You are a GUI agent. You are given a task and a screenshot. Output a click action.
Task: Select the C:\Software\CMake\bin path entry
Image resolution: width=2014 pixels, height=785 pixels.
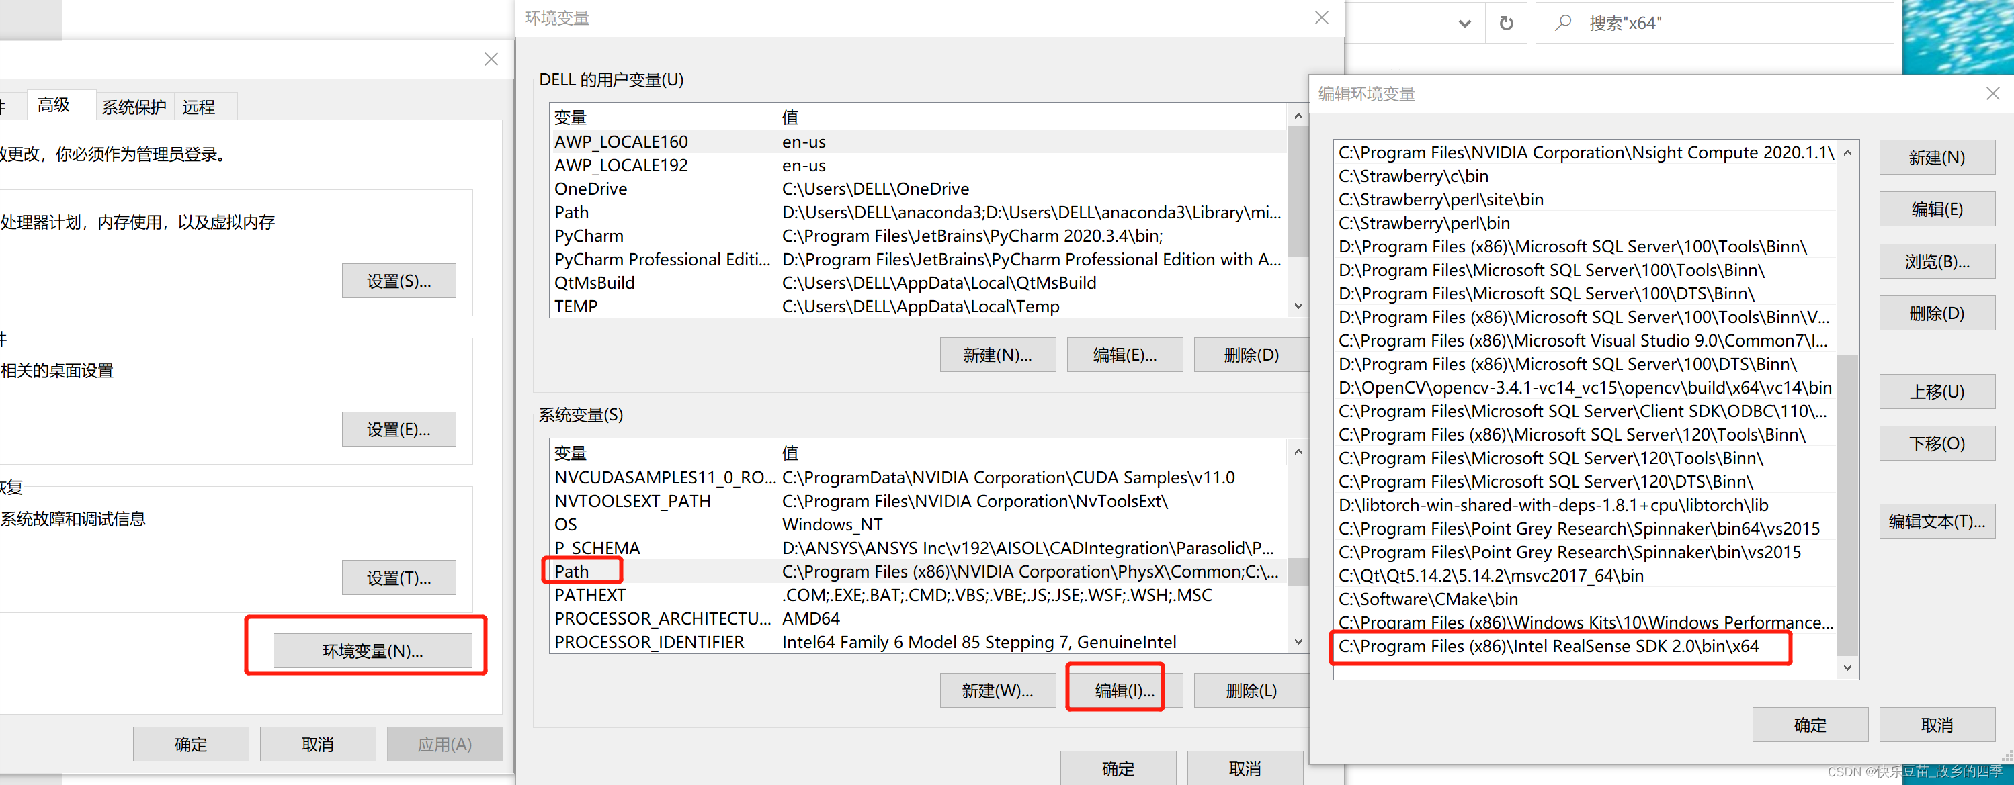(1585, 599)
